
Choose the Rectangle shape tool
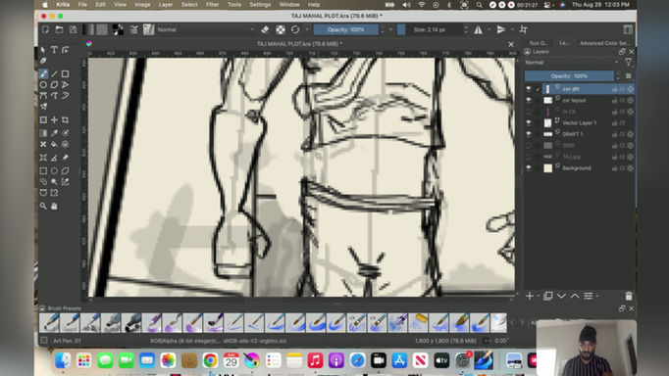pos(65,73)
